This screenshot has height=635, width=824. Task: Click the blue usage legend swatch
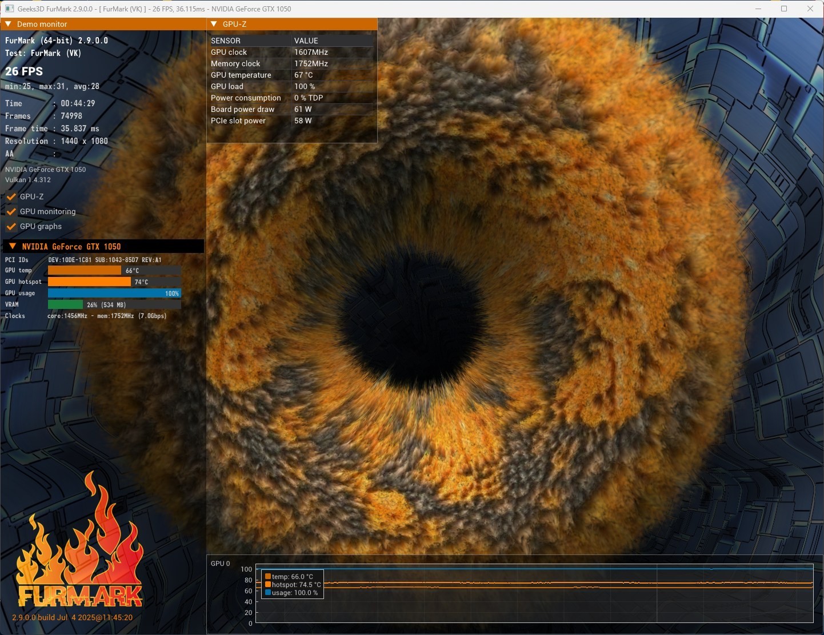[x=267, y=593]
